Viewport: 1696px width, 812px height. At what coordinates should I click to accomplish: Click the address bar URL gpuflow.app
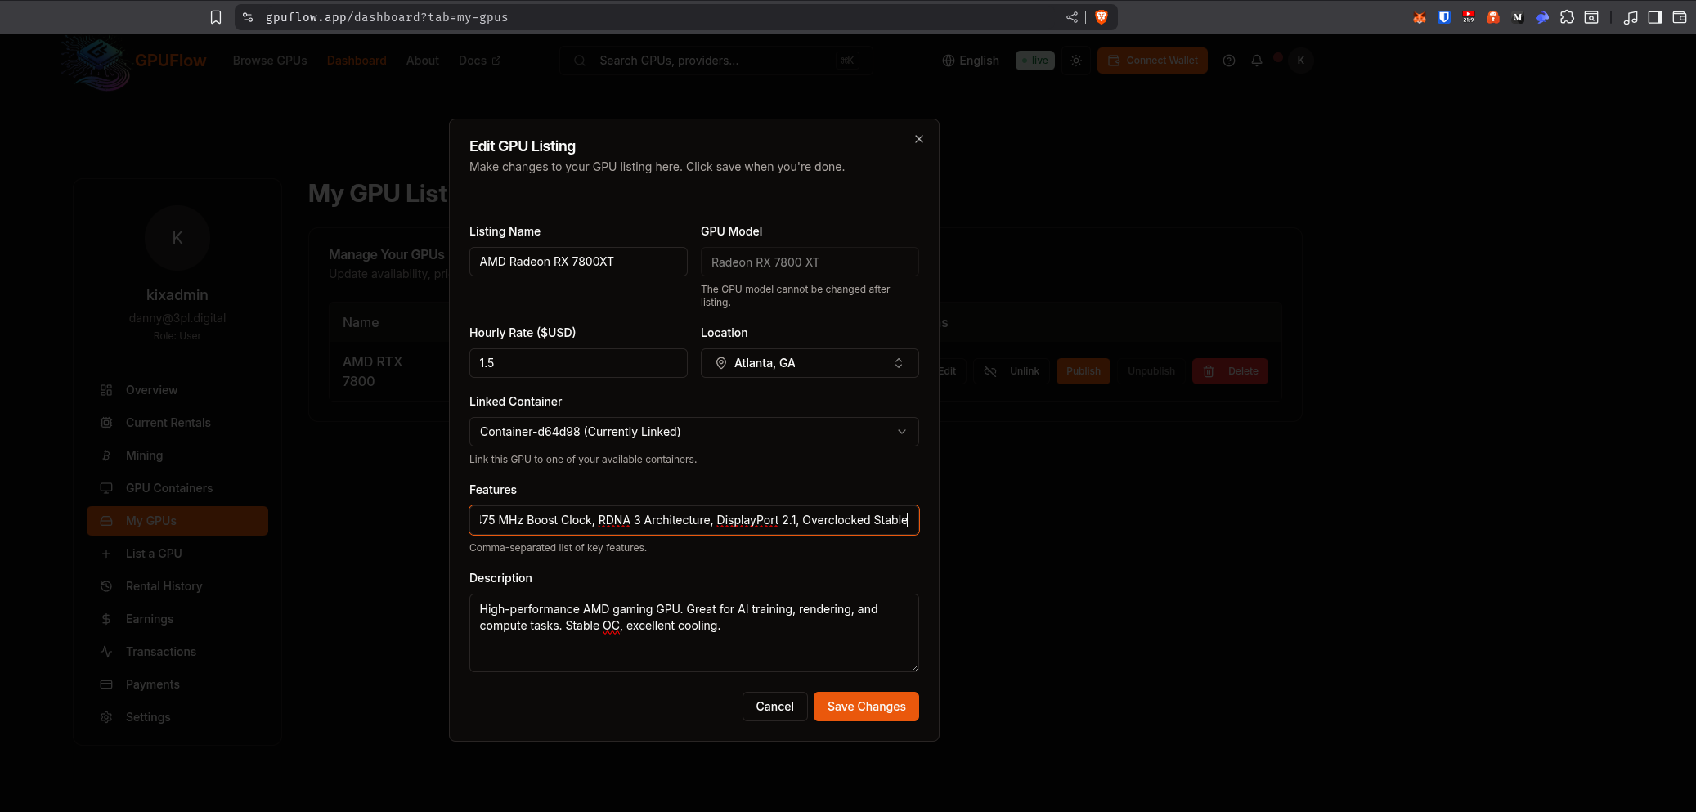387,17
